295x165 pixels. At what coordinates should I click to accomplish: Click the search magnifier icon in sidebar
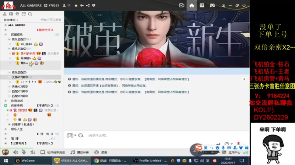point(30,14)
